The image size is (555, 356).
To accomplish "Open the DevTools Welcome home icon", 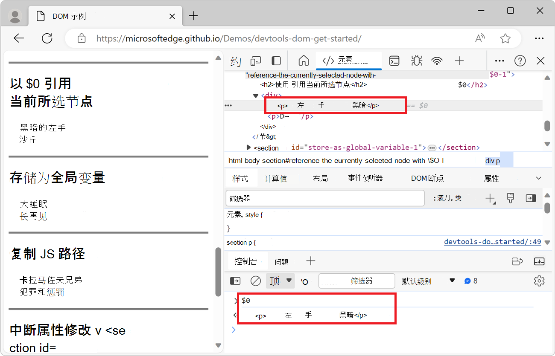I will click(304, 61).
